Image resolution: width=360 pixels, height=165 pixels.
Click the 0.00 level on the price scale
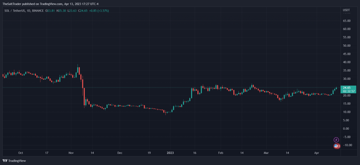click(346, 129)
